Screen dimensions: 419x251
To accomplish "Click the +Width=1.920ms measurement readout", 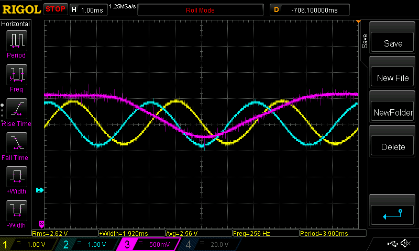I will click(x=132, y=233).
